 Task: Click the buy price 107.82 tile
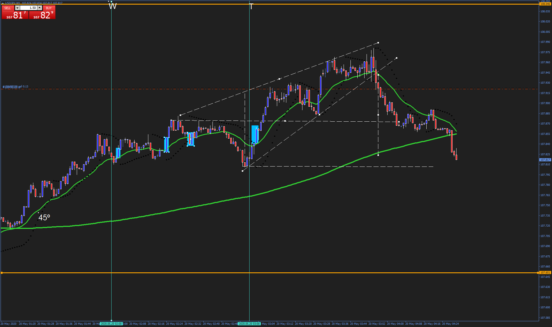click(42, 15)
